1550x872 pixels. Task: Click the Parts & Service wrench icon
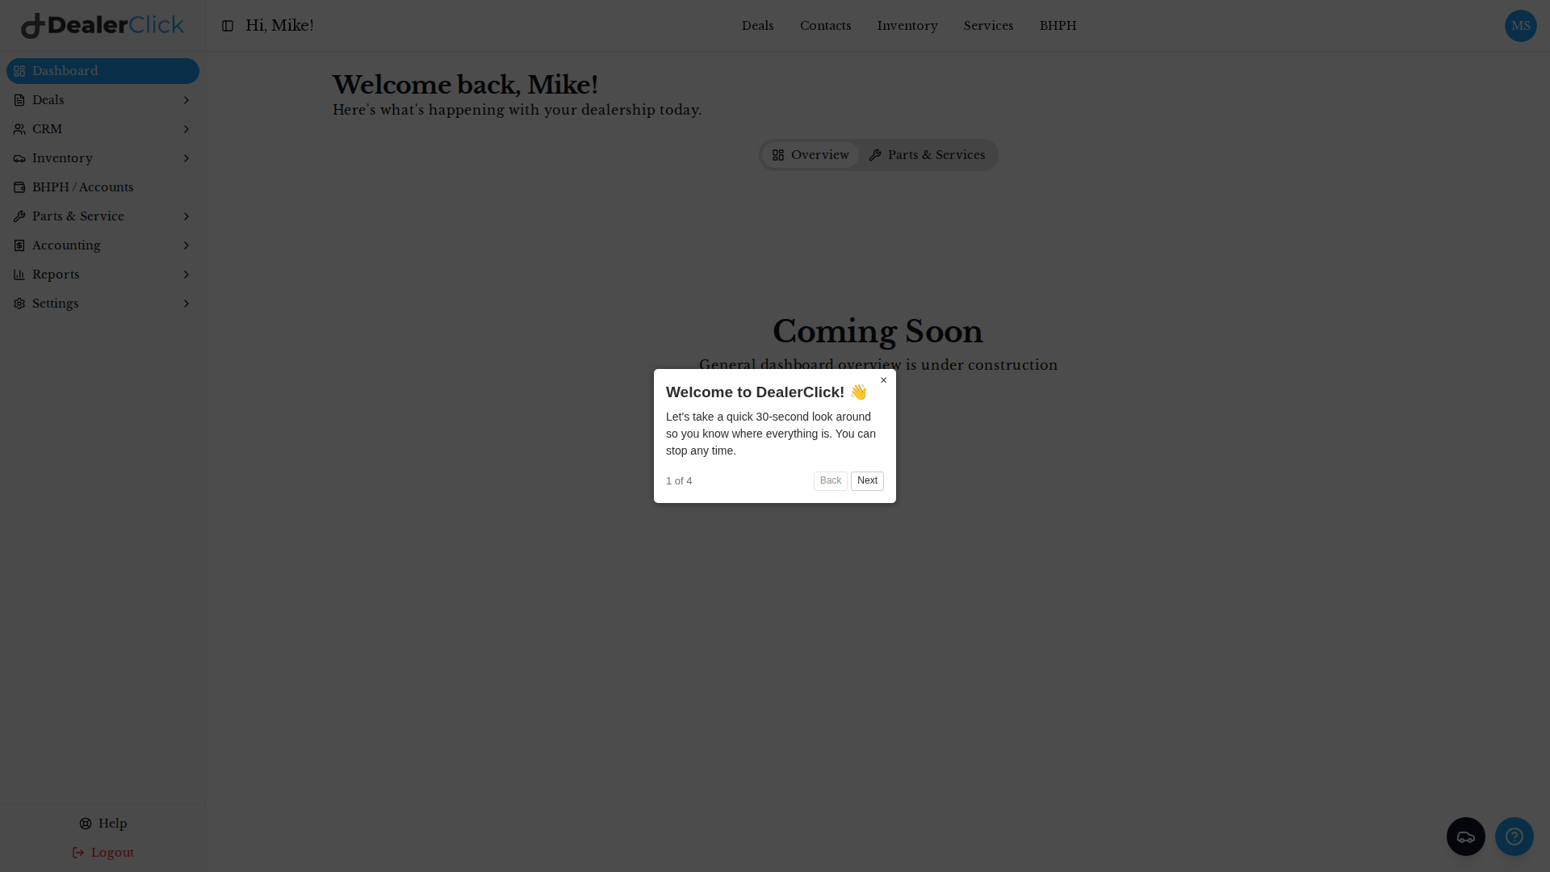pyautogui.click(x=19, y=216)
